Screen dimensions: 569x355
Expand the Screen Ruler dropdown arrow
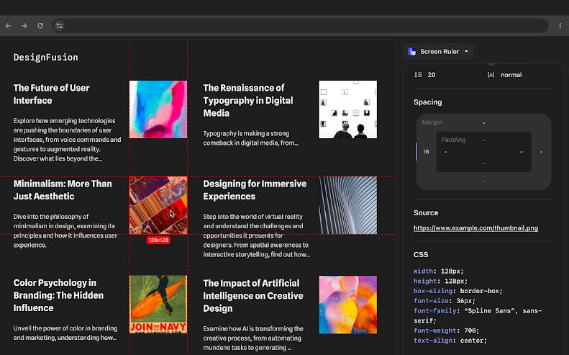tap(466, 52)
